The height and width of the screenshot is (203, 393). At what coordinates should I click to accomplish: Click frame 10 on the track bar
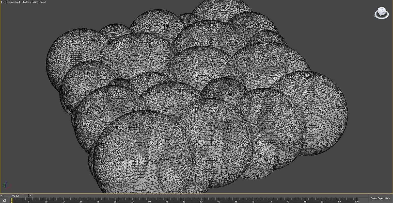(46, 200)
